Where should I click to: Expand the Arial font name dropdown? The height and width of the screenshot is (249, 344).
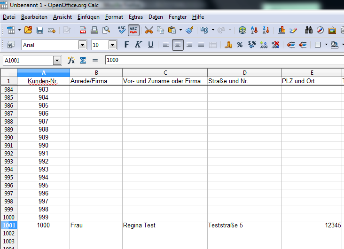[x=83, y=45]
